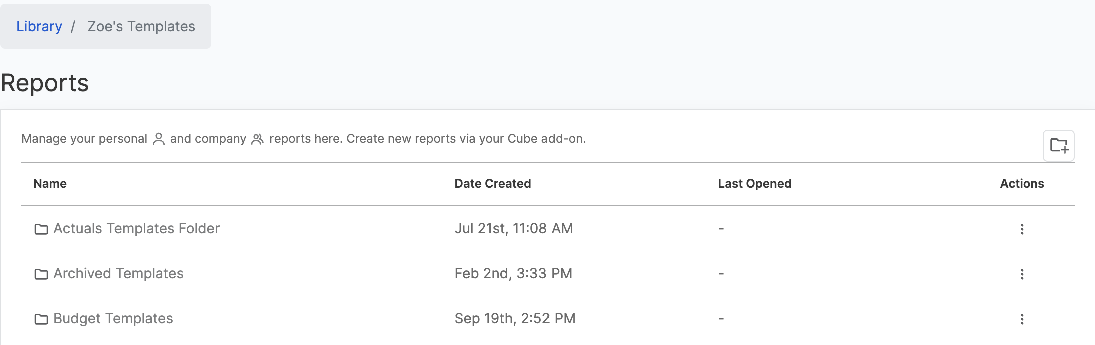Click the Budget Templates folder icon
The height and width of the screenshot is (345, 1095).
click(x=41, y=319)
